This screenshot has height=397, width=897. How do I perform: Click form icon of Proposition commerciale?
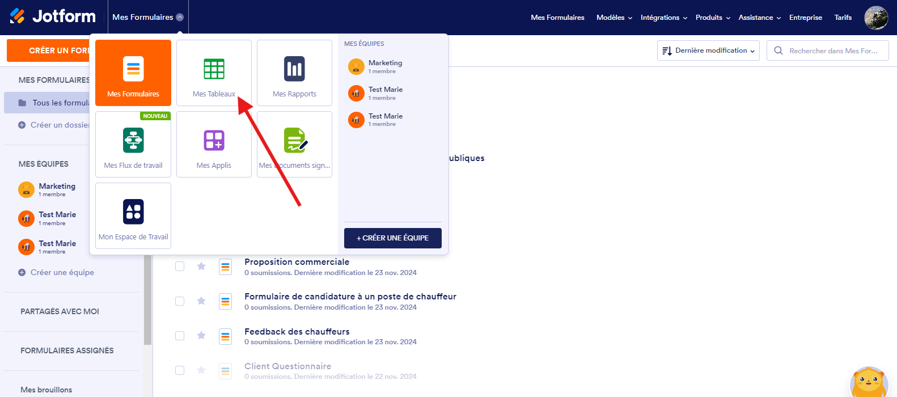(x=226, y=267)
